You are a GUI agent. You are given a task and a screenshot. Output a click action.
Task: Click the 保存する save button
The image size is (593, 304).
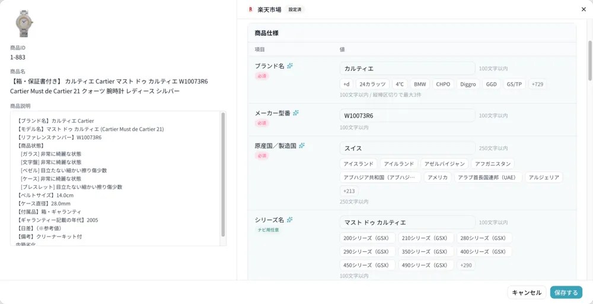pyautogui.click(x=566, y=292)
